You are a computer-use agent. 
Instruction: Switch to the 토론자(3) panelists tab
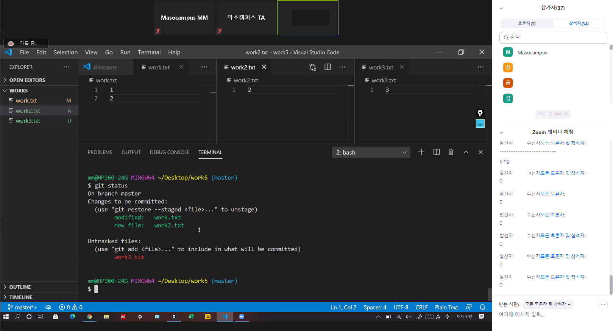pos(527,23)
